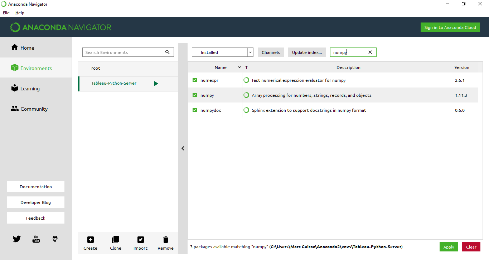Go to the Learning tab
Image resolution: width=489 pixels, height=260 pixels.
point(36,88)
